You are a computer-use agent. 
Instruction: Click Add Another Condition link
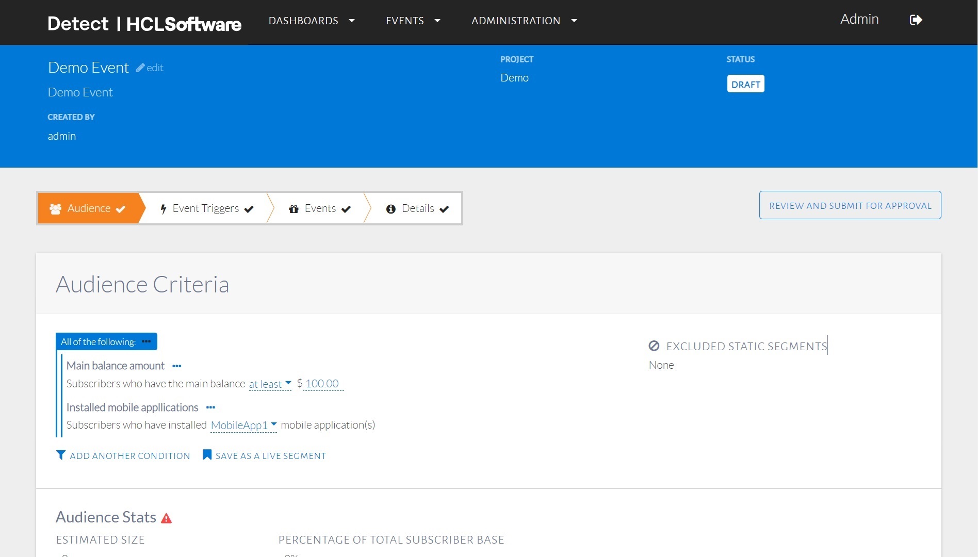(130, 456)
